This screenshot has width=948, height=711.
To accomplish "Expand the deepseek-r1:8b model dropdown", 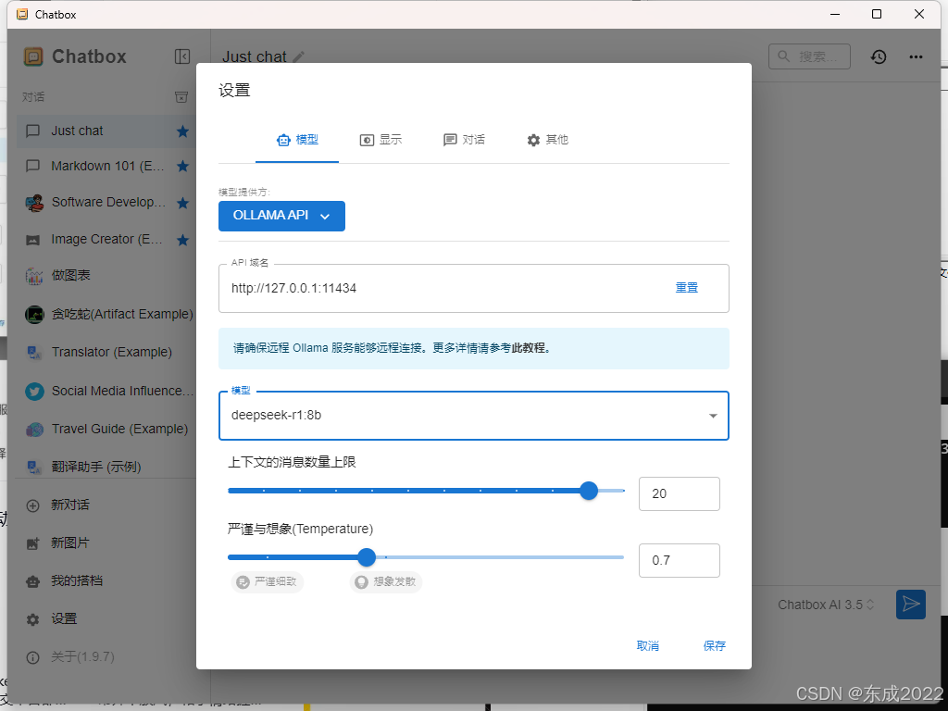I will [474, 416].
